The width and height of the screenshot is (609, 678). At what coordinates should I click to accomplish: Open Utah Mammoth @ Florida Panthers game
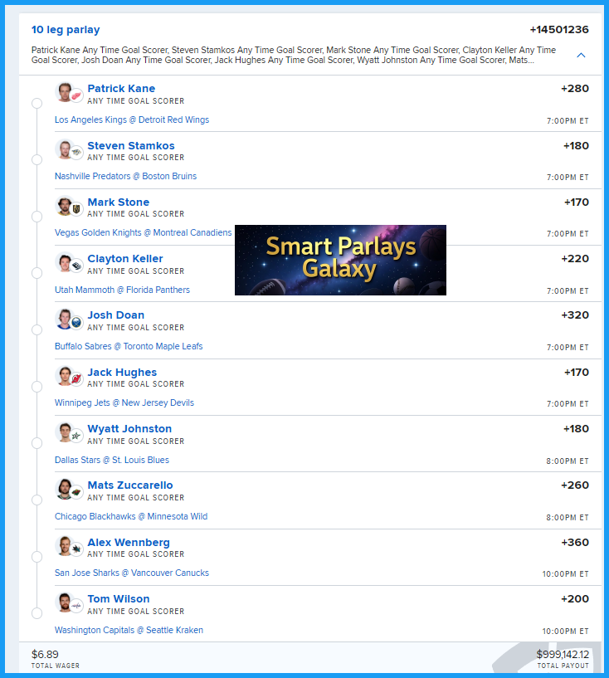click(122, 290)
